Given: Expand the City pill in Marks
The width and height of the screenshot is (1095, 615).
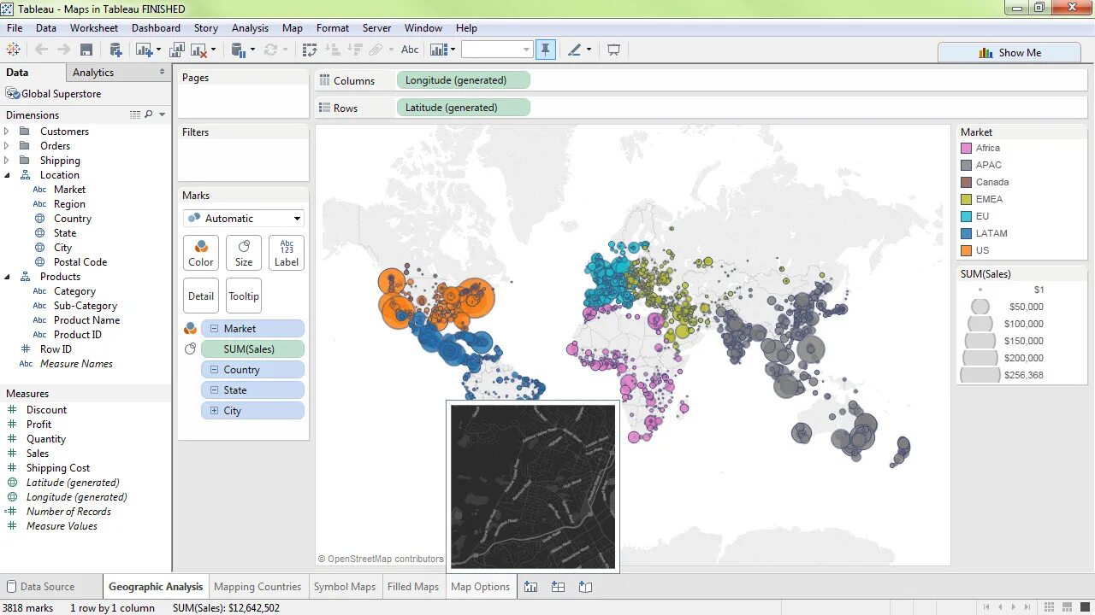Looking at the screenshot, I should tap(214, 411).
